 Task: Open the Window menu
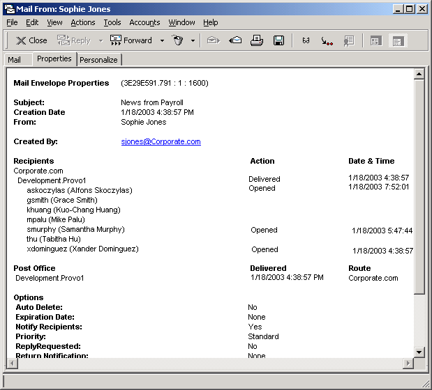182,22
